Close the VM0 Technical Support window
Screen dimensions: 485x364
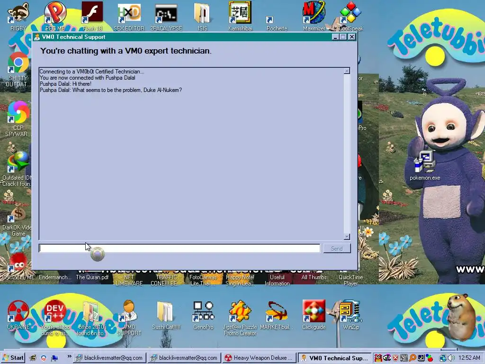[x=352, y=37]
